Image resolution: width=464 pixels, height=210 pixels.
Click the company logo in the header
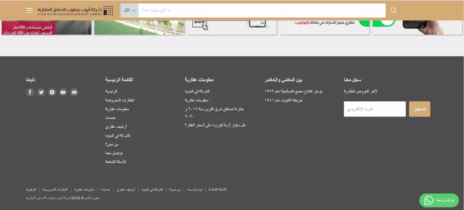75,10
